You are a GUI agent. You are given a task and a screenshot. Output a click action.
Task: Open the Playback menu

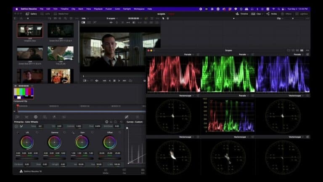[x=98, y=8]
